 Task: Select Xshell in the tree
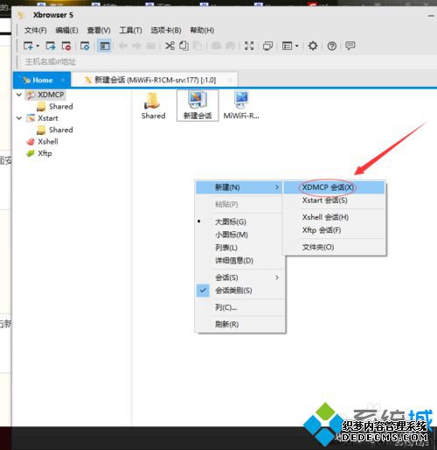click(x=43, y=142)
